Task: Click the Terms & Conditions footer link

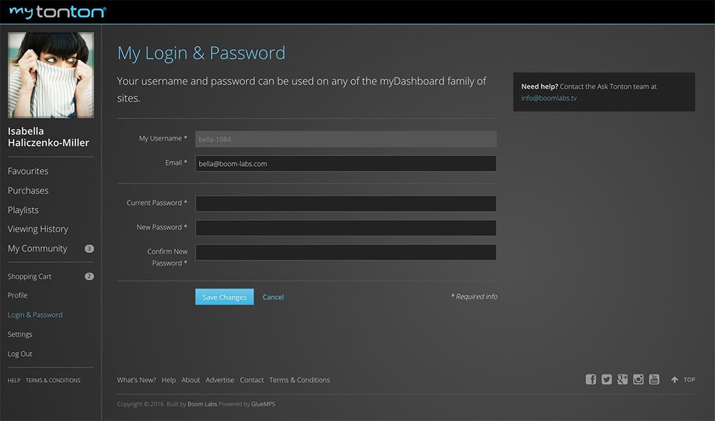Action: coord(300,380)
